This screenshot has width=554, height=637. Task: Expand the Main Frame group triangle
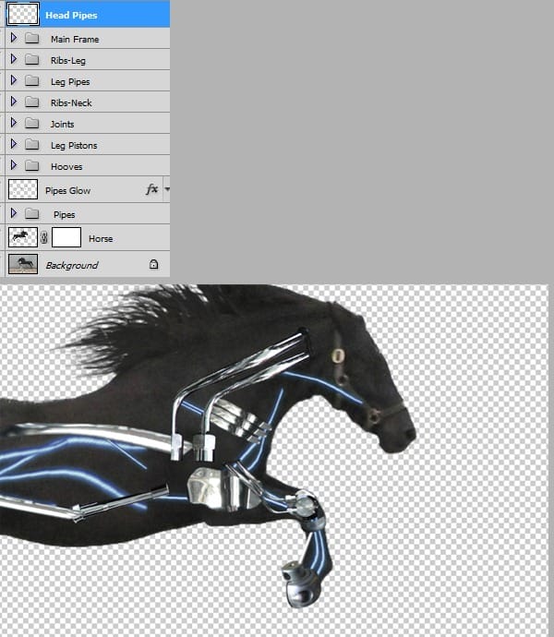point(13,39)
